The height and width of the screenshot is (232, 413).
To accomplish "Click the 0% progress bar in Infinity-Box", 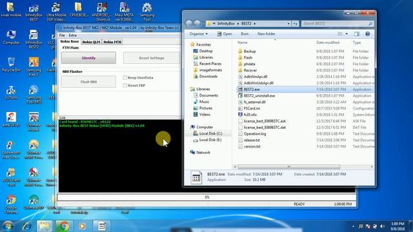I will 206,197.
